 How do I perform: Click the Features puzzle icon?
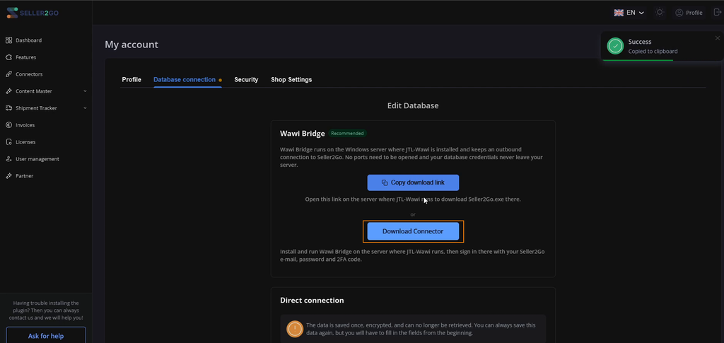point(8,57)
